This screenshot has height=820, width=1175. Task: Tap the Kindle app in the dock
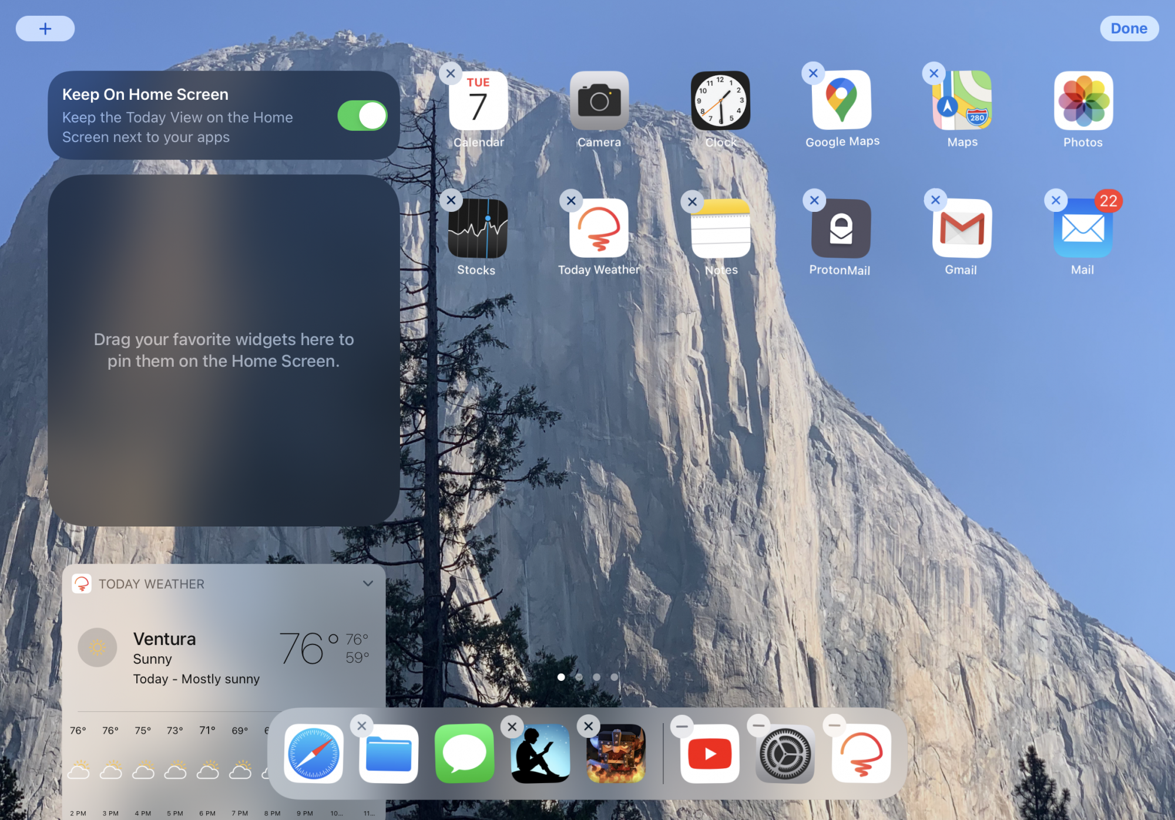540,754
